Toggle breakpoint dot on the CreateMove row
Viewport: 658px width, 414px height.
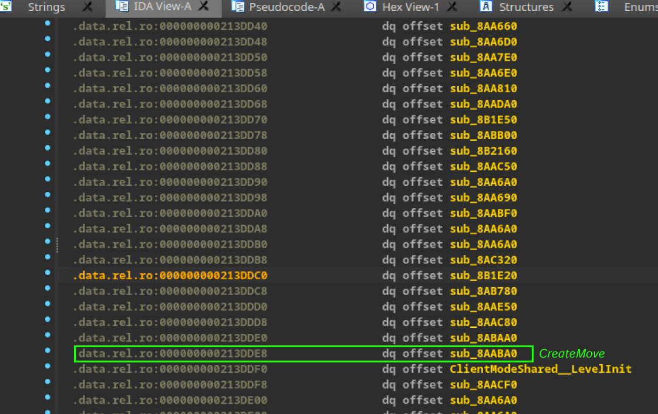[x=47, y=351]
